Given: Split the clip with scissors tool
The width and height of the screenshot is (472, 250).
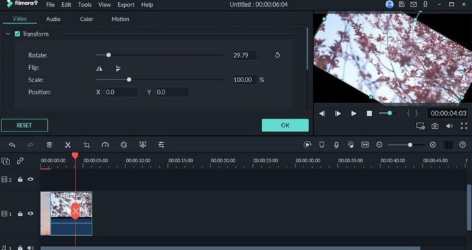Looking at the screenshot, I should click(67, 145).
